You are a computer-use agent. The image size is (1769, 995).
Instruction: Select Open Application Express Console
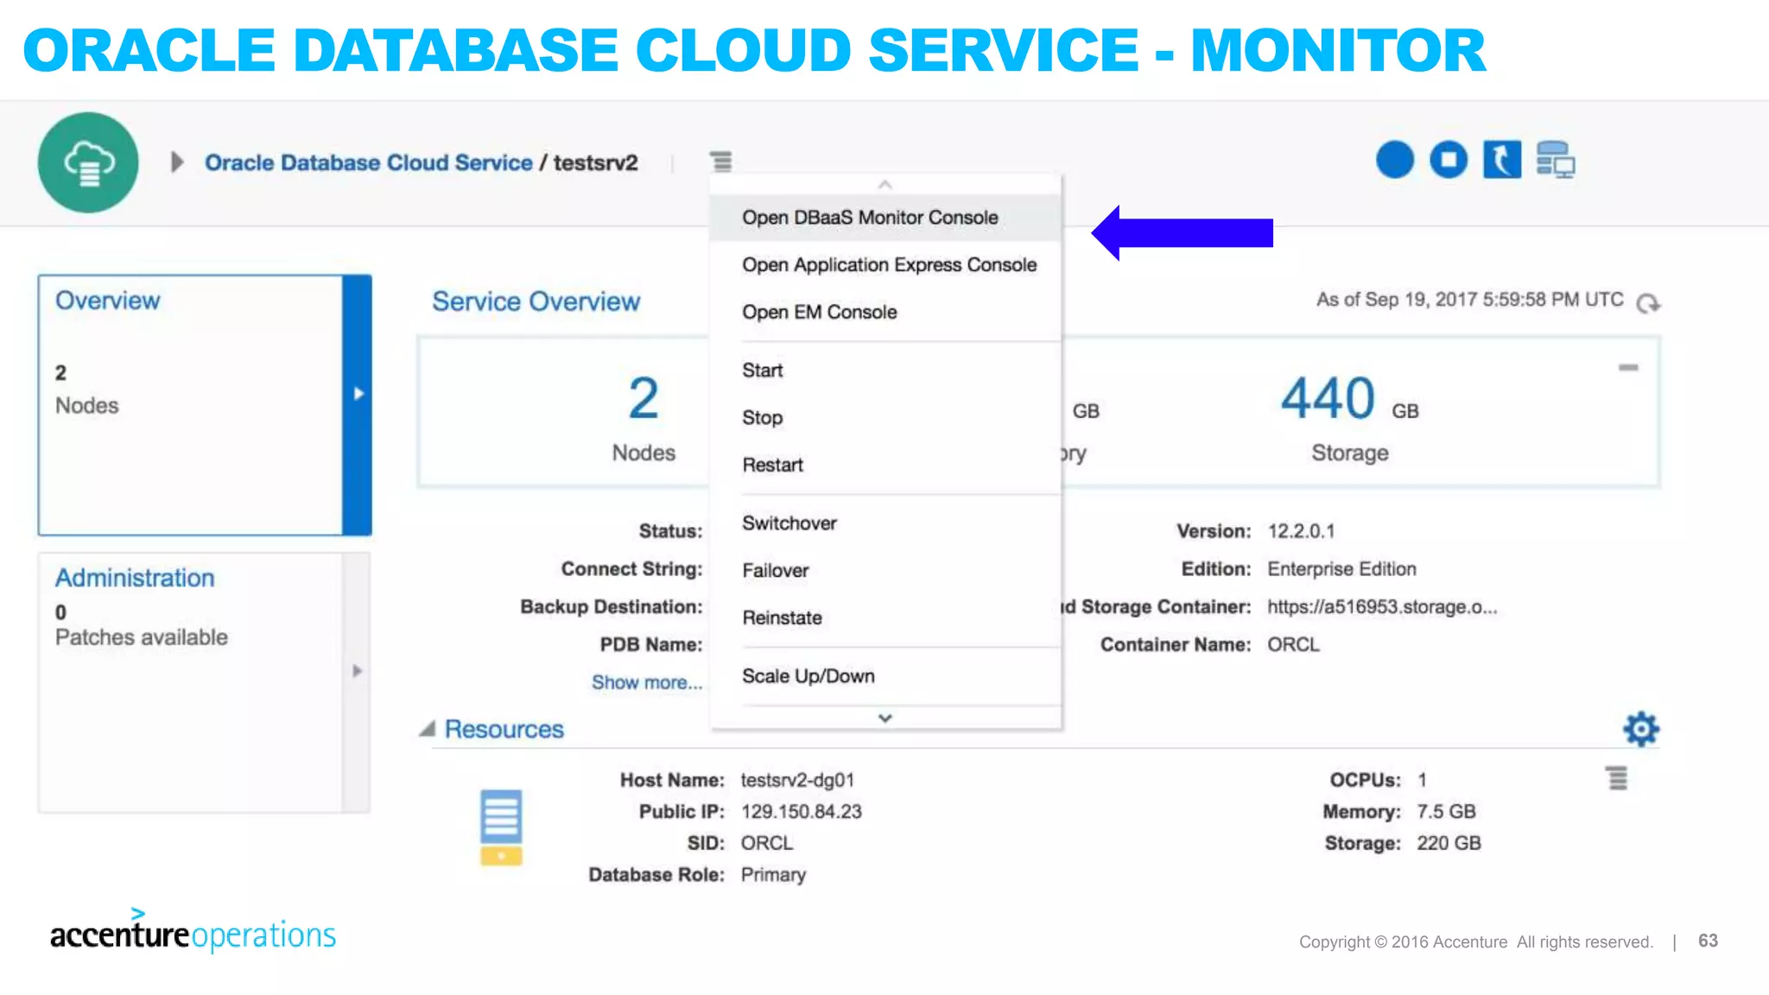point(885,265)
